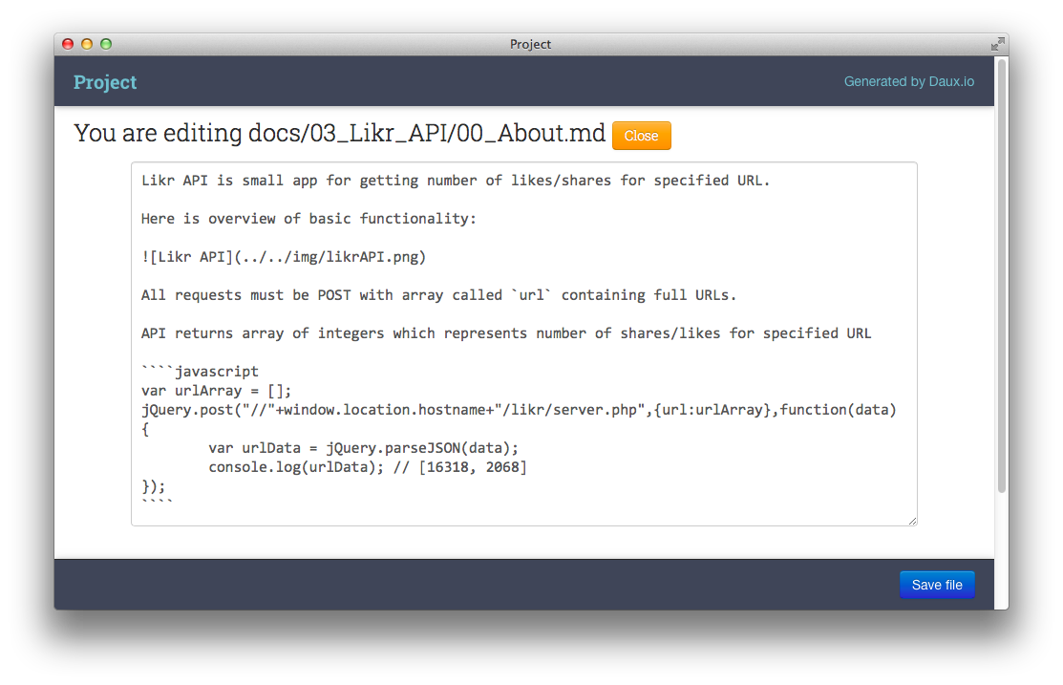
Task: Click the red close window button
Action: (68, 44)
